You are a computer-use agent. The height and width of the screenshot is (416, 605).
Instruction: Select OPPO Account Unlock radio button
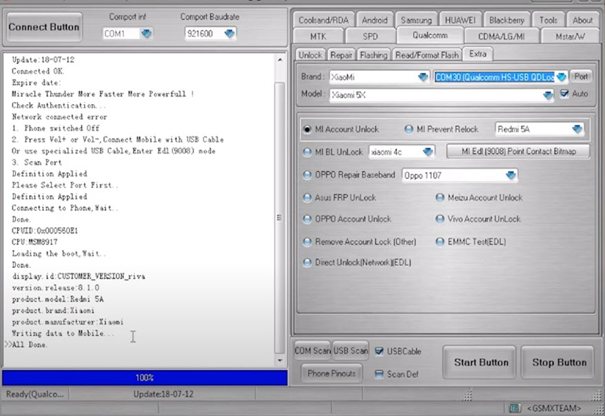coord(307,219)
